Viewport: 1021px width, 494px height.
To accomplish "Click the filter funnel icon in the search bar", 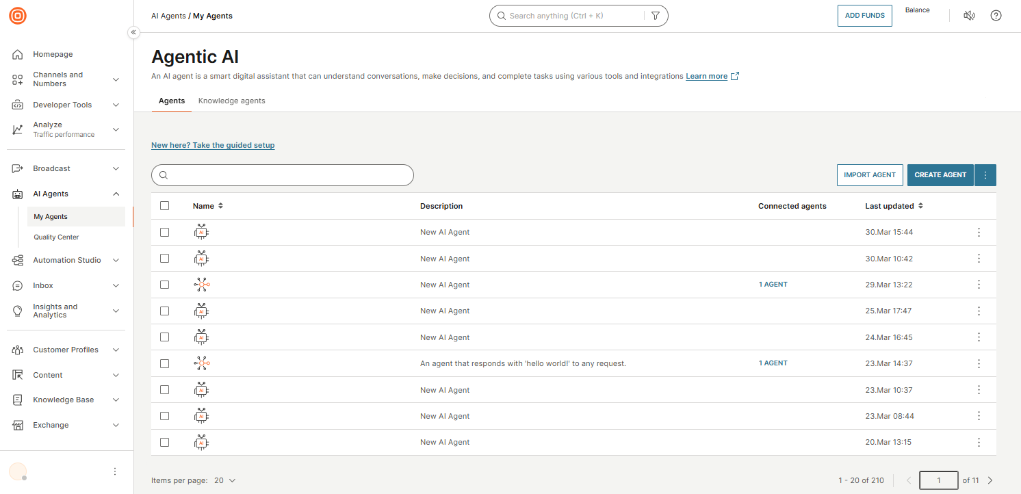I will pyautogui.click(x=655, y=16).
